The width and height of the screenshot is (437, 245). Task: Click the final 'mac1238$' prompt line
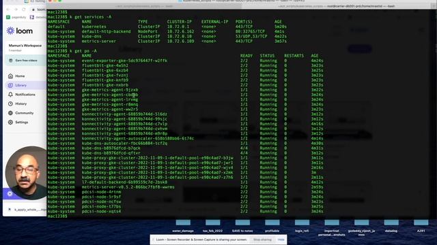coord(57,216)
